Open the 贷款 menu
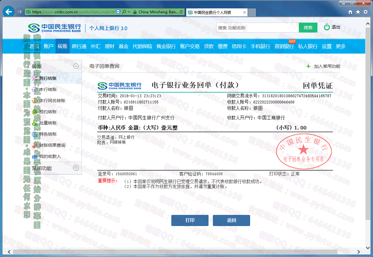 [x=209, y=46]
